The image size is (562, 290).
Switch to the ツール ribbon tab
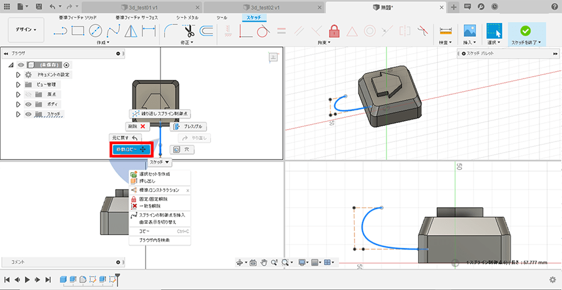pos(222,17)
